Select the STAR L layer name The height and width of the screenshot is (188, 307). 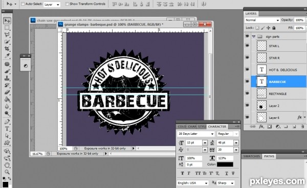(274, 46)
